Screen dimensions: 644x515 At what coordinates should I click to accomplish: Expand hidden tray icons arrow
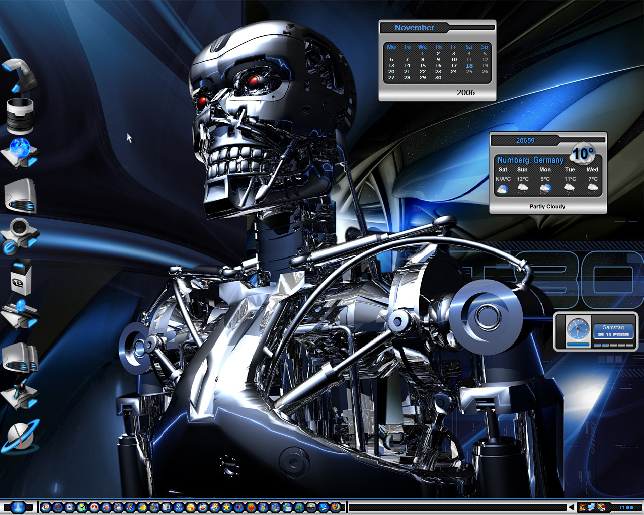click(572, 507)
